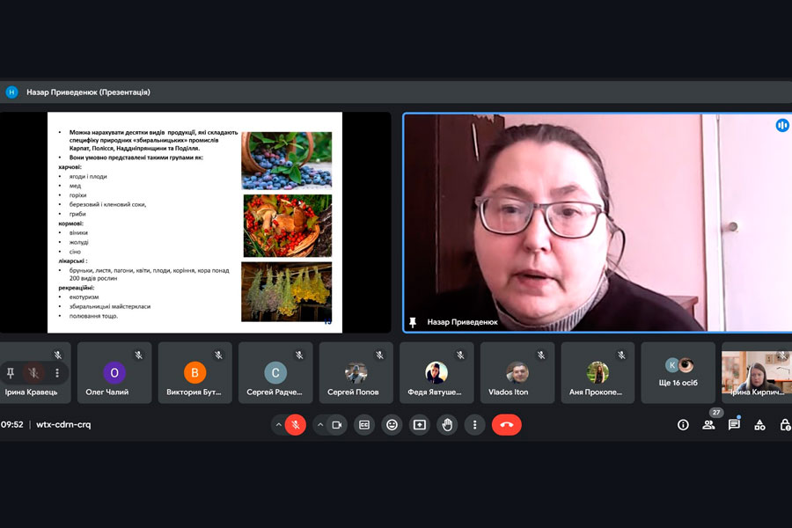Click the present screen icon
The height and width of the screenshot is (528, 792).
click(420, 425)
